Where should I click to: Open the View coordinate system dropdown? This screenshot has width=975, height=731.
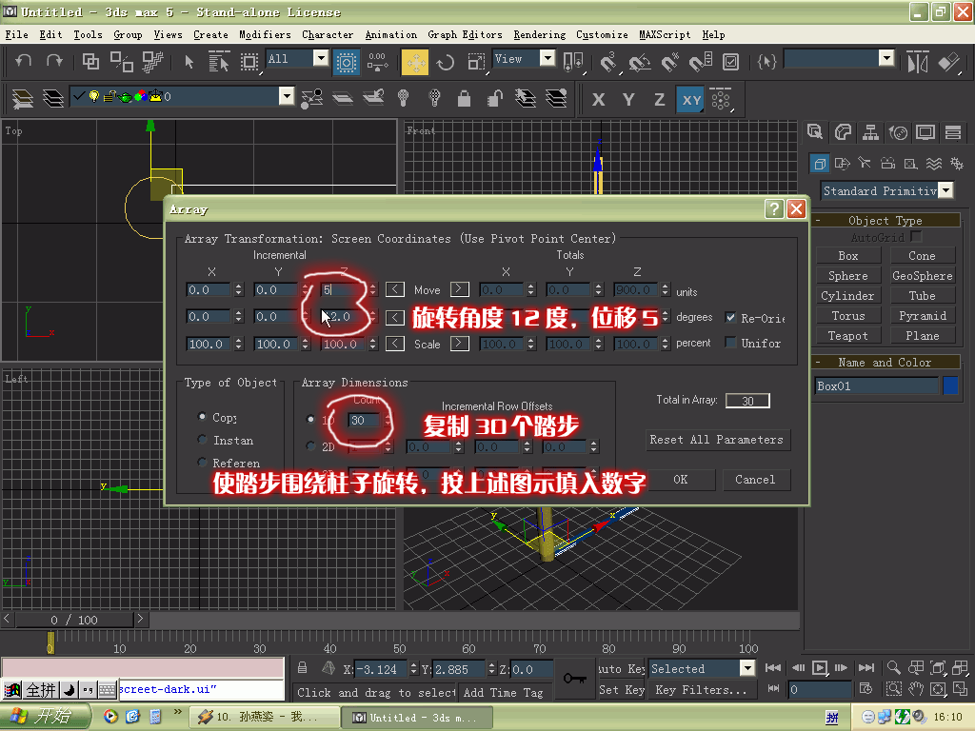tap(547, 58)
